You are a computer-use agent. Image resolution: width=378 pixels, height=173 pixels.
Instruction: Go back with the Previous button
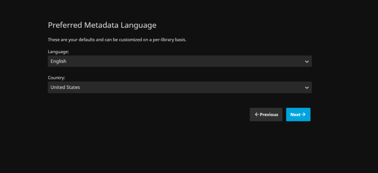266,114
